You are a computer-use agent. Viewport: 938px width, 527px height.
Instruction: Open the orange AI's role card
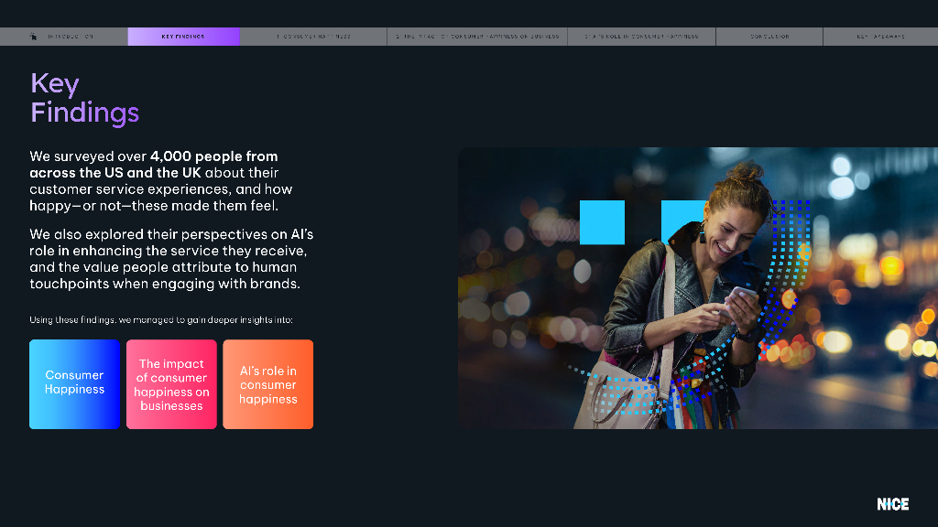pos(267,384)
